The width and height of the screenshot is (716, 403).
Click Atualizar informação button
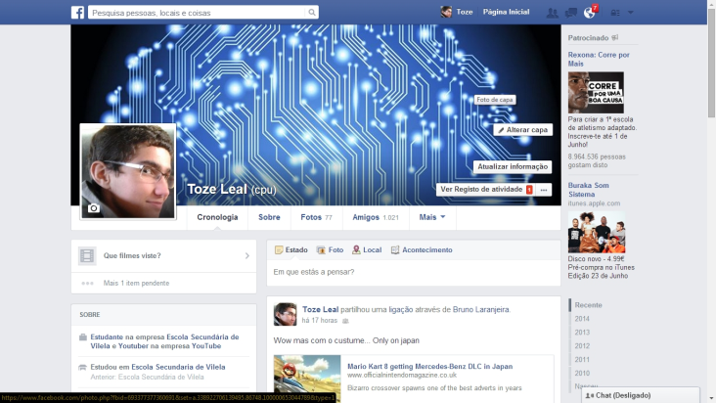513,167
